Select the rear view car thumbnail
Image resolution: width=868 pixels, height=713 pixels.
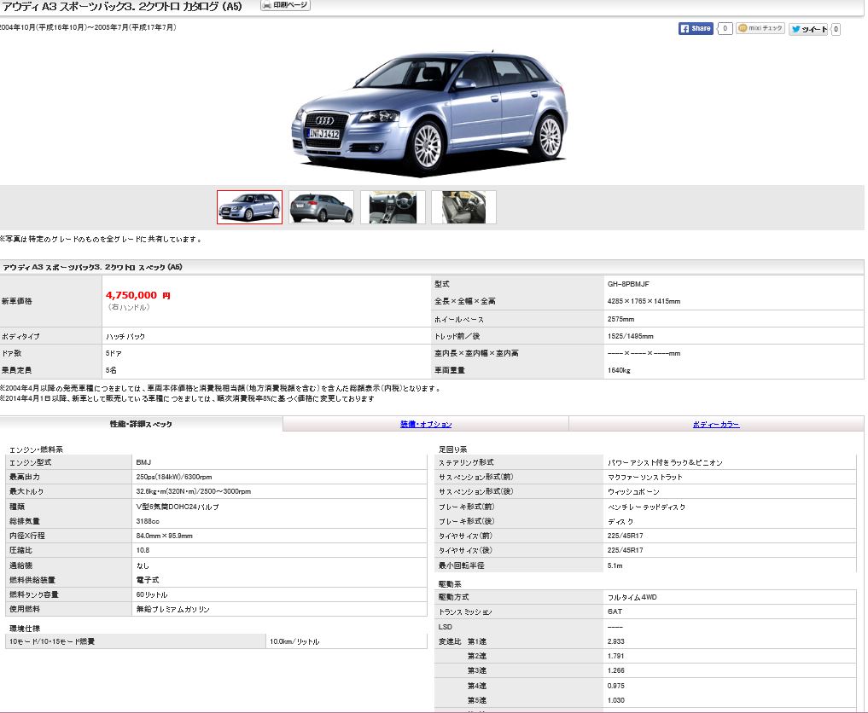point(321,207)
